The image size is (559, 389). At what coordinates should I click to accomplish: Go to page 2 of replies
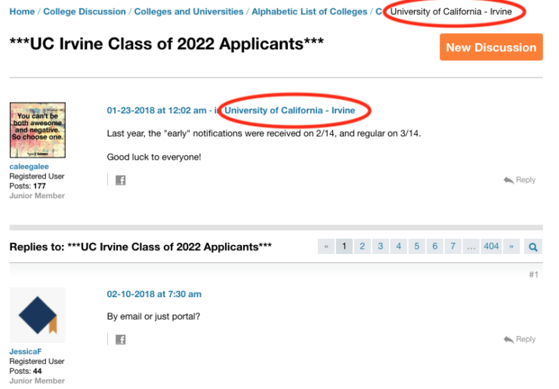coord(362,247)
